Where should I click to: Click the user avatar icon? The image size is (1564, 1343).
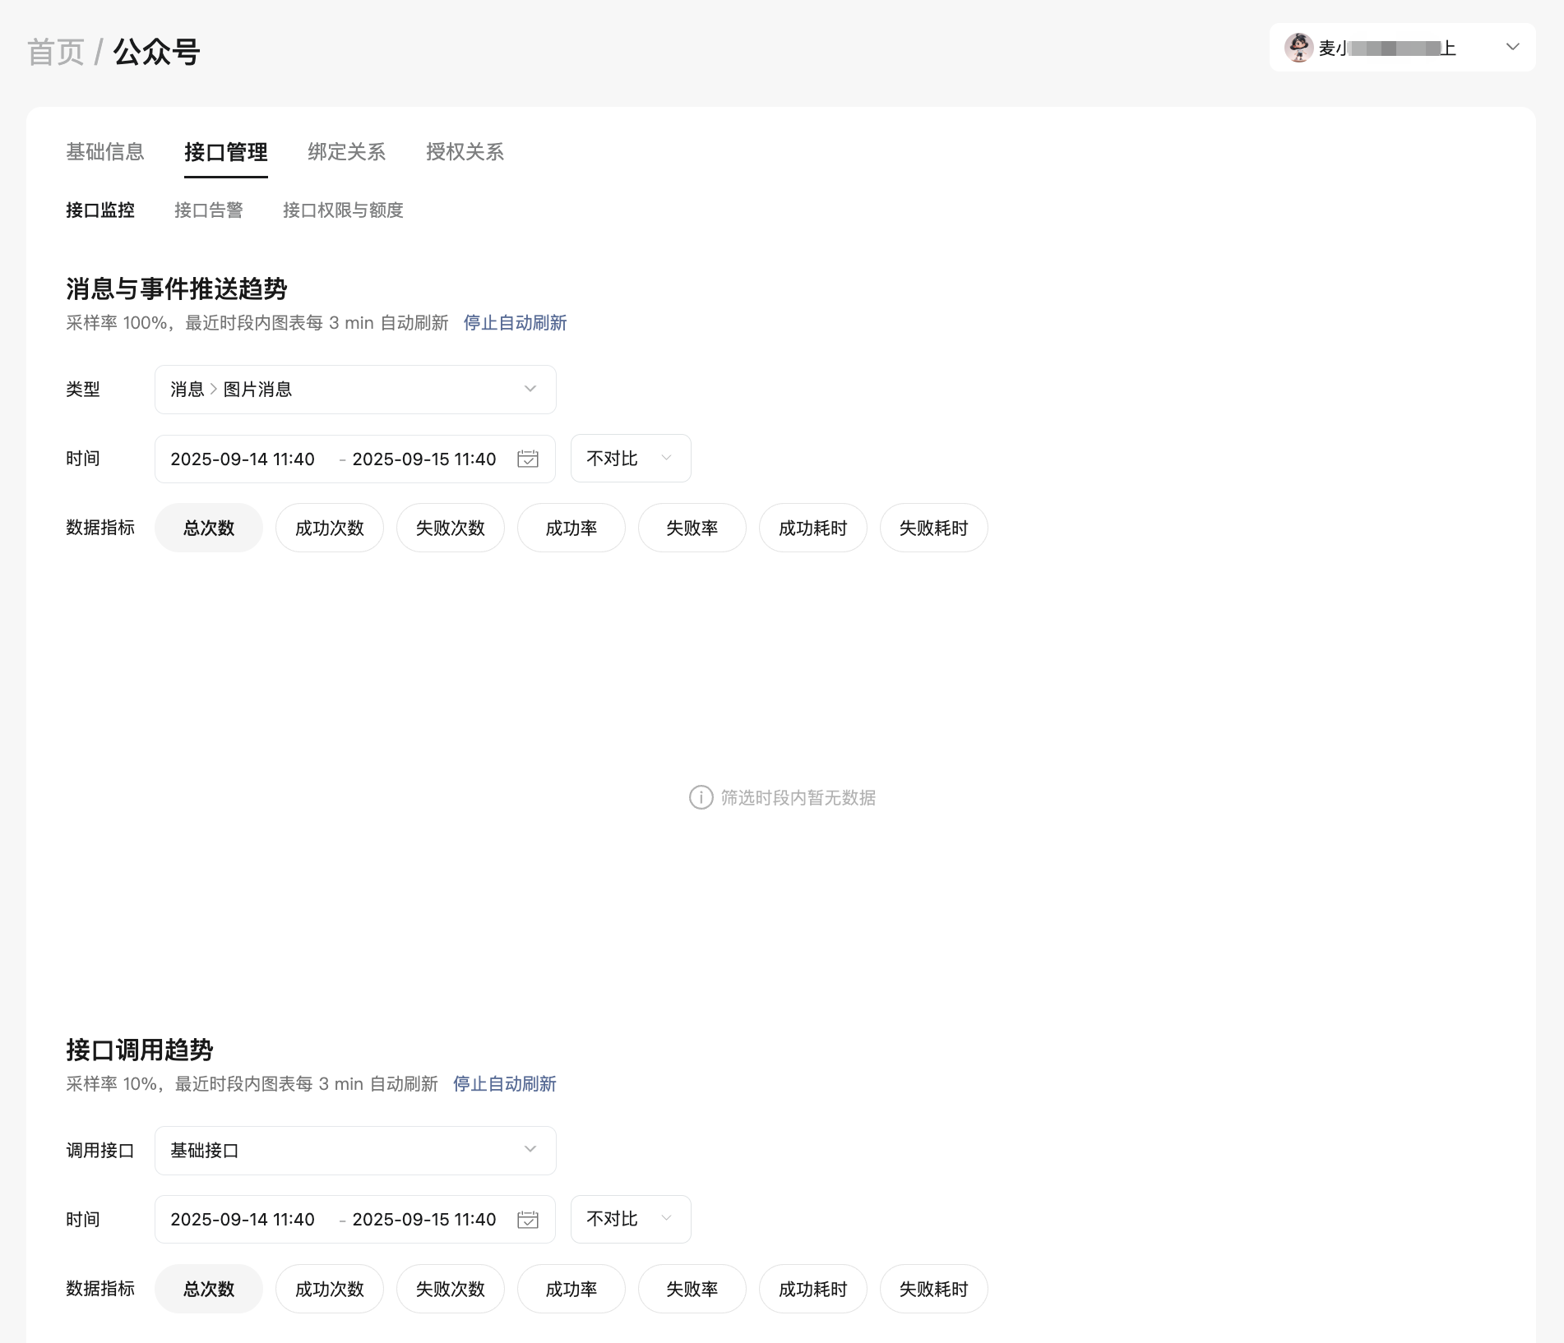coord(1299,48)
